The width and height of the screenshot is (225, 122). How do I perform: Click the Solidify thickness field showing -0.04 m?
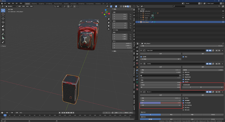click(160, 70)
